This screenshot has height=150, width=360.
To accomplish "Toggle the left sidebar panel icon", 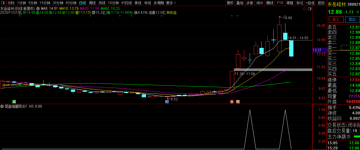I will click(x=3, y=3).
